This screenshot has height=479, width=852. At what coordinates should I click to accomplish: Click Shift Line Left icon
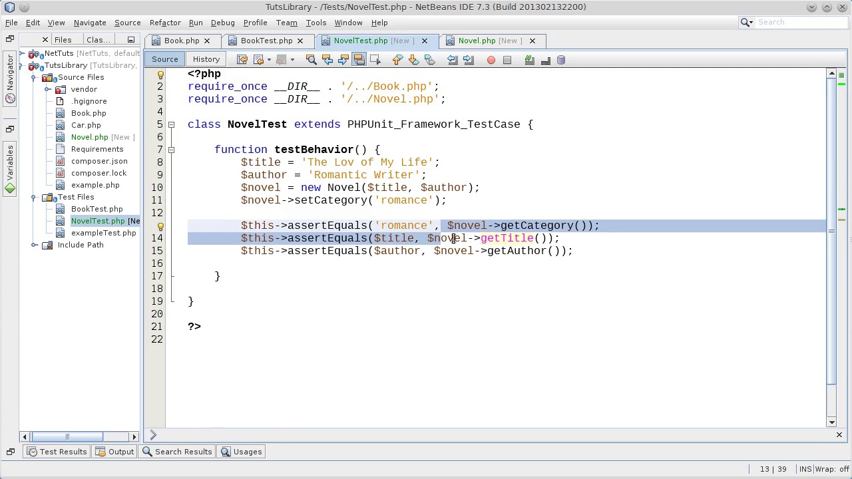[452, 60]
